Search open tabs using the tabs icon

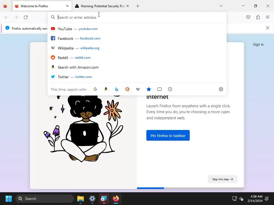coord(159,89)
